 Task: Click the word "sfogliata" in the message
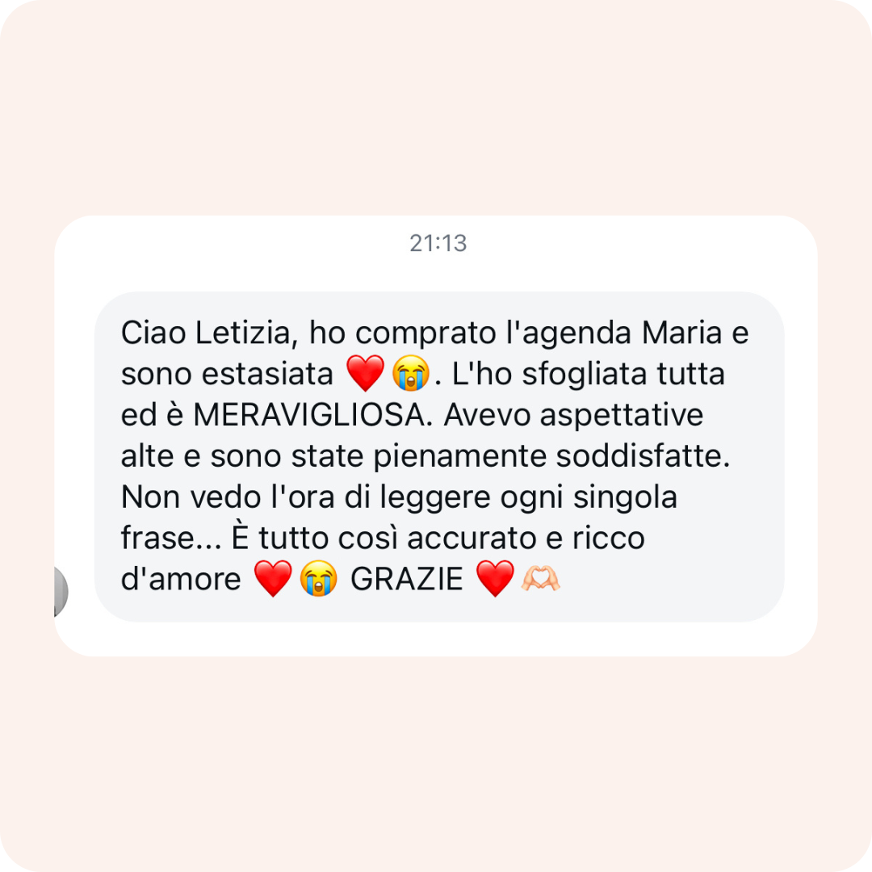(x=585, y=374)
